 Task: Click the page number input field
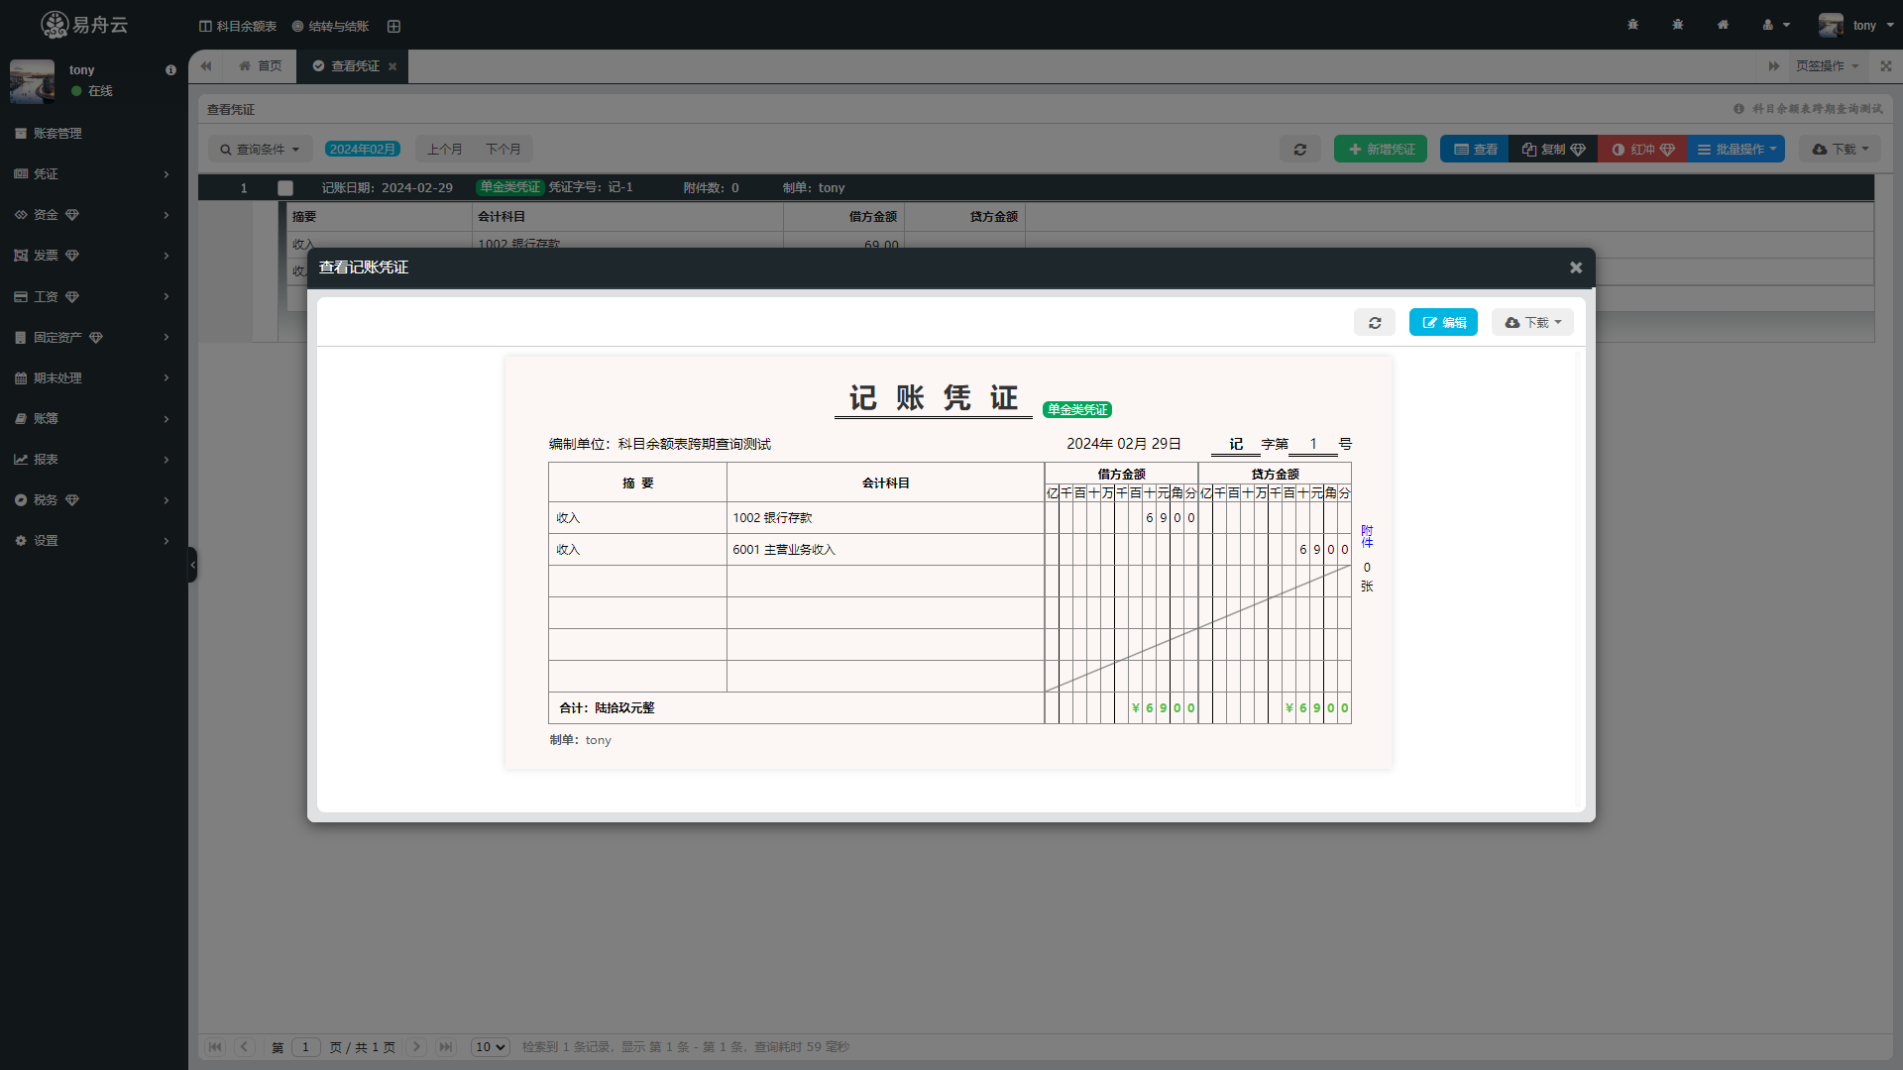(305, 1047)
